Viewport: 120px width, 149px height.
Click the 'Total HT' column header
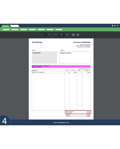(x=87, y=70)
